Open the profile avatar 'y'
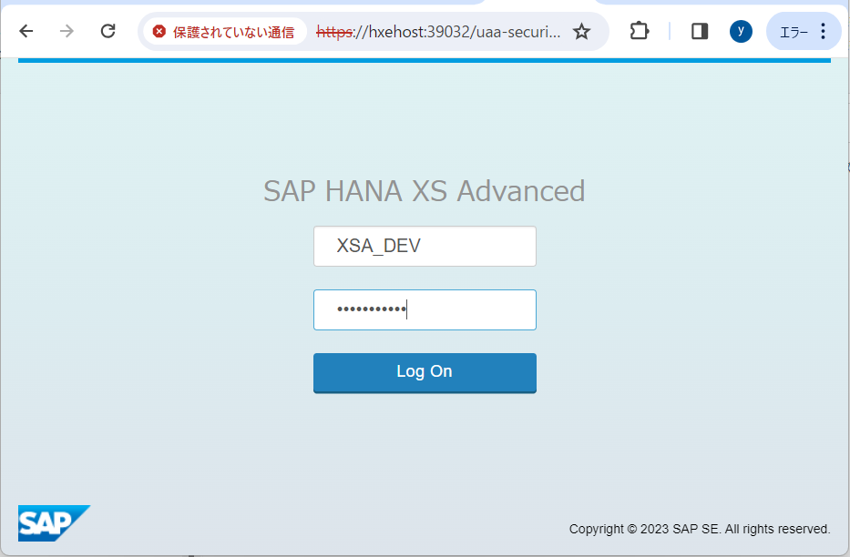Viewport: 850px width, 557px height. [x=741, y=31]
